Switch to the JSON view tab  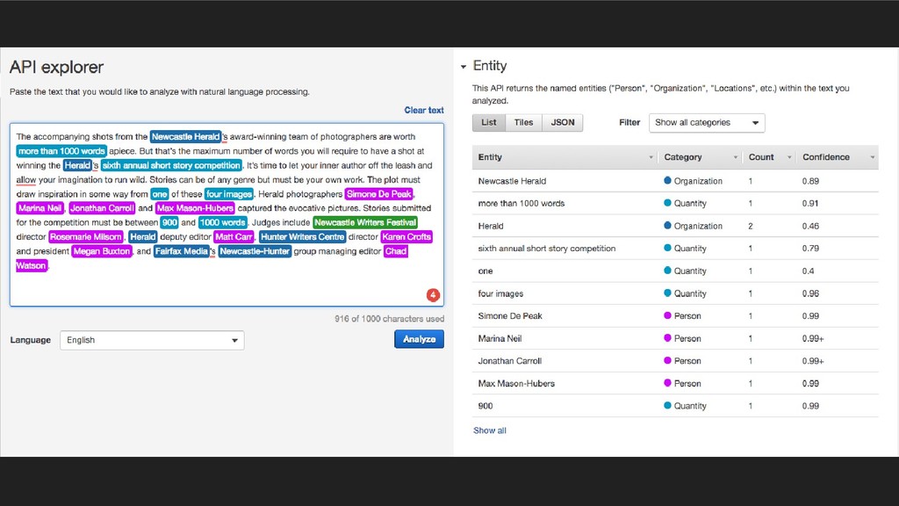click(563, 123)
